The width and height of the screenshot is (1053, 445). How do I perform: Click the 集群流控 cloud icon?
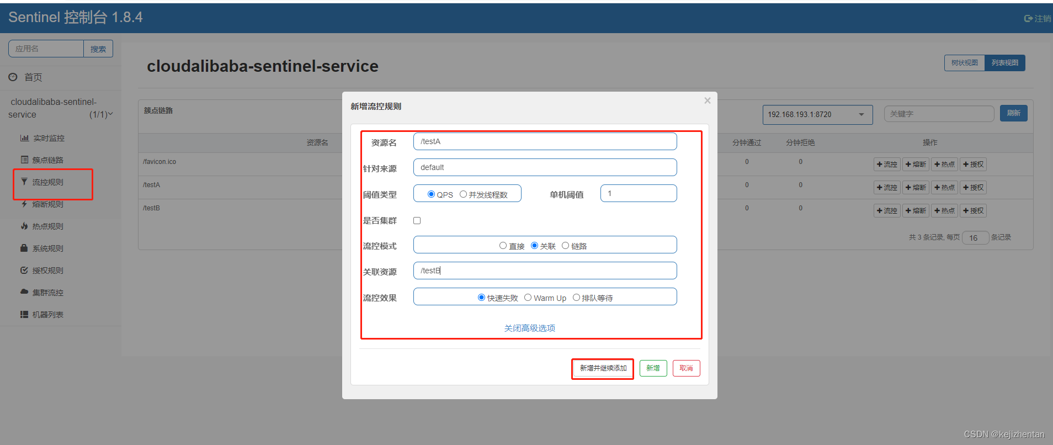coord(24,292)
